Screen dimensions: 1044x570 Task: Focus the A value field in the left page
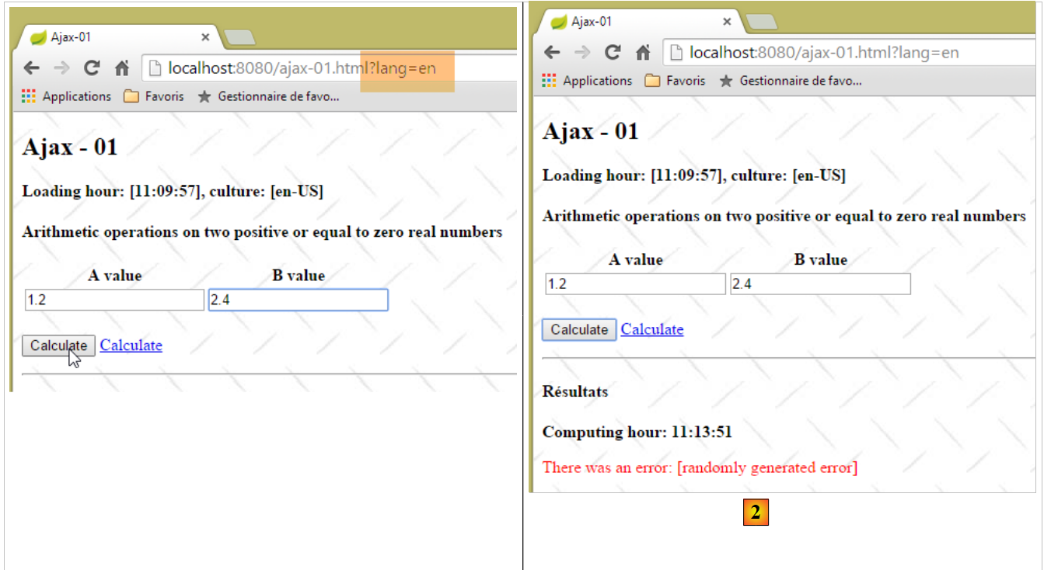(x=114, y=300)
